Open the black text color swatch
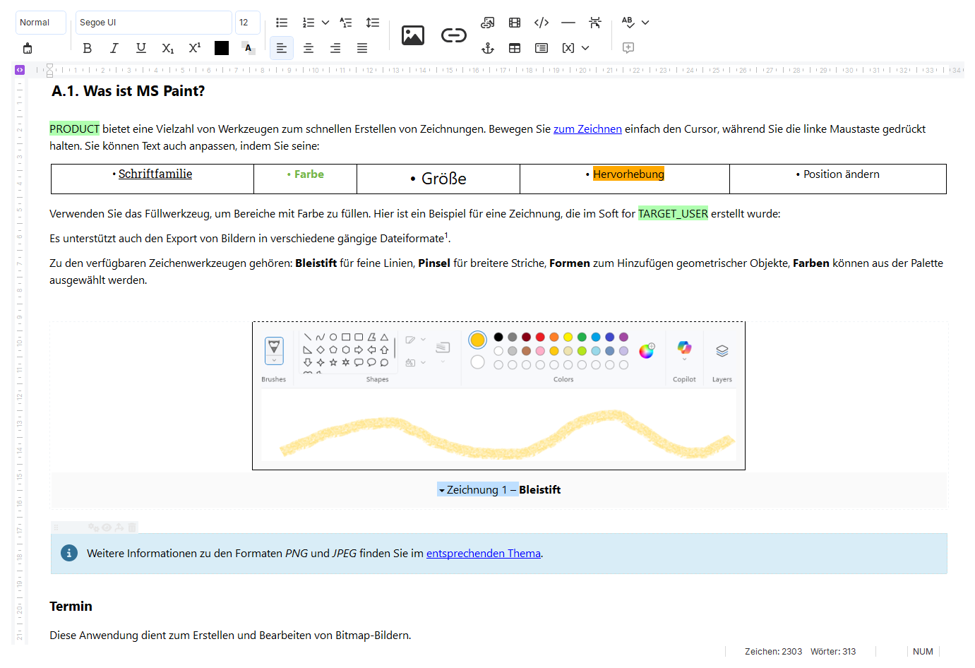Viewport: 975px width, 668px height. [222, 48]
